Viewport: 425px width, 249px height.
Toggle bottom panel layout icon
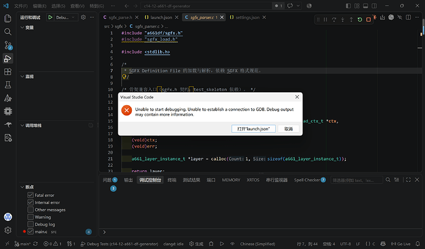pyautogui.click(x=365, y=6)
